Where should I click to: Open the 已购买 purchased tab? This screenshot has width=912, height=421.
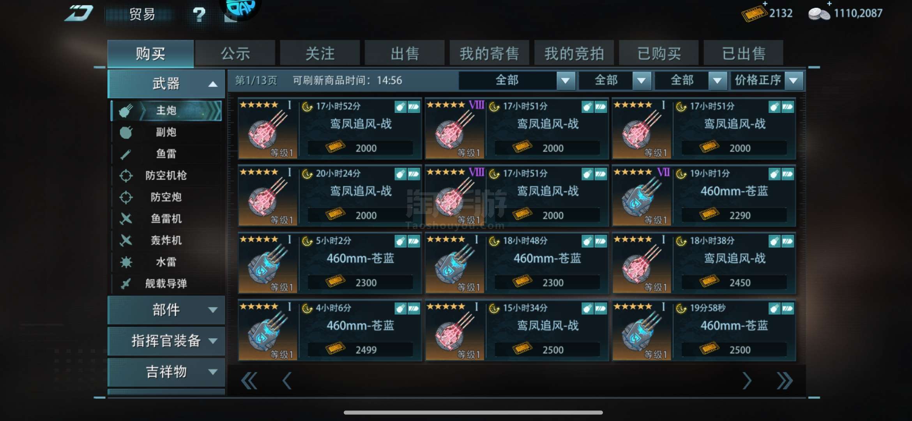pyautogui.click(x=659, y=53)
